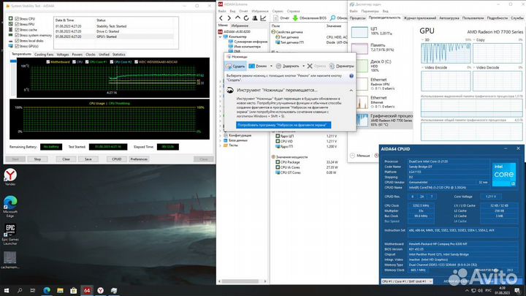Open the Сервис menu in AIDA64
This screenshot has width=526, height=296.
[x=278, y=11]
